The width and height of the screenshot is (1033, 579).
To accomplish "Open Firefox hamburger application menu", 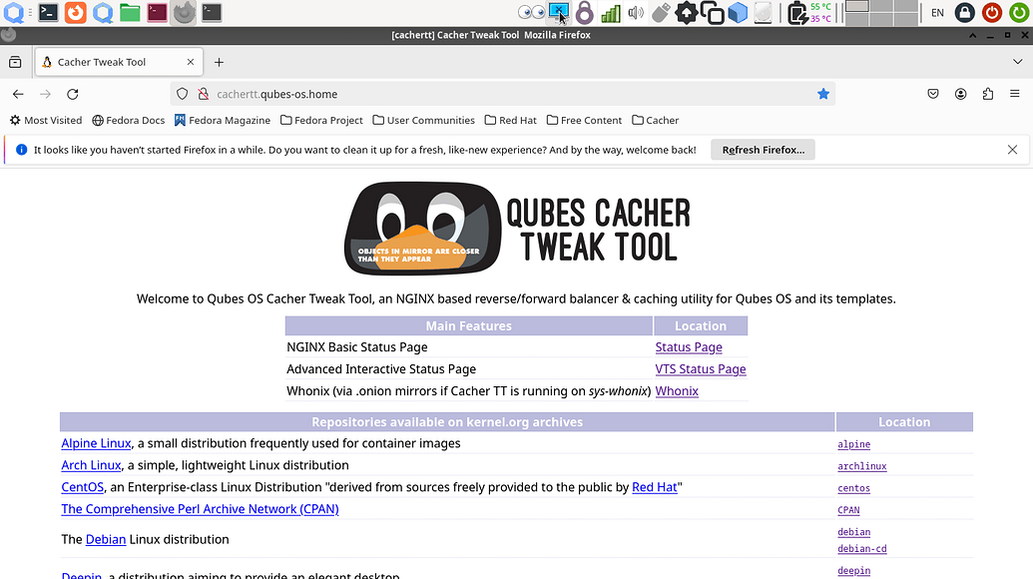I will pos(1015,94).
